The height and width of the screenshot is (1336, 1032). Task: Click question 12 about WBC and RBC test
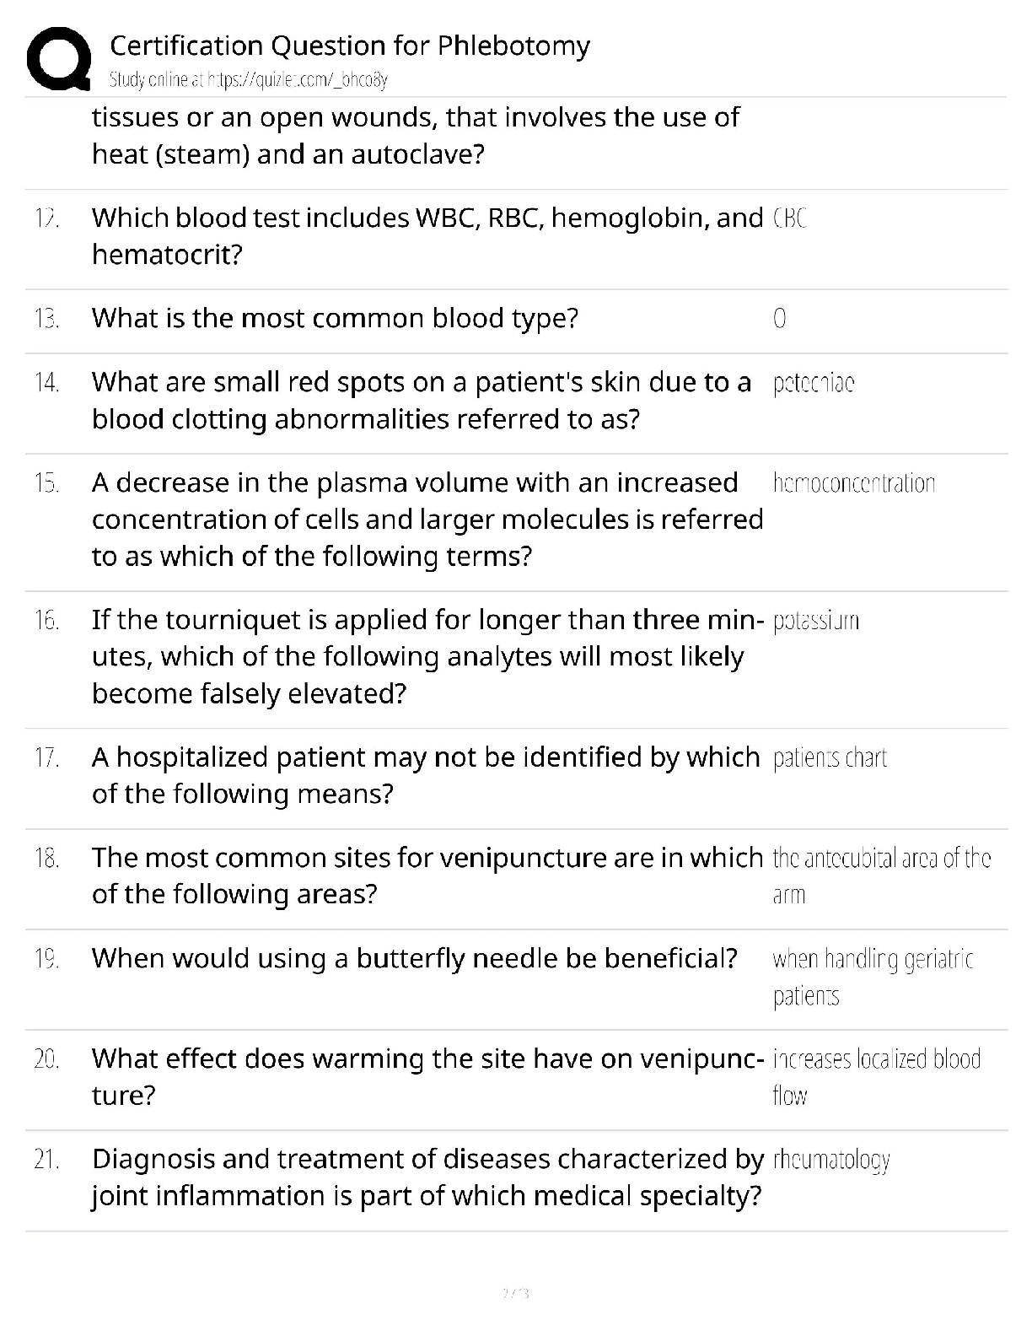click(x=427, y=236)
